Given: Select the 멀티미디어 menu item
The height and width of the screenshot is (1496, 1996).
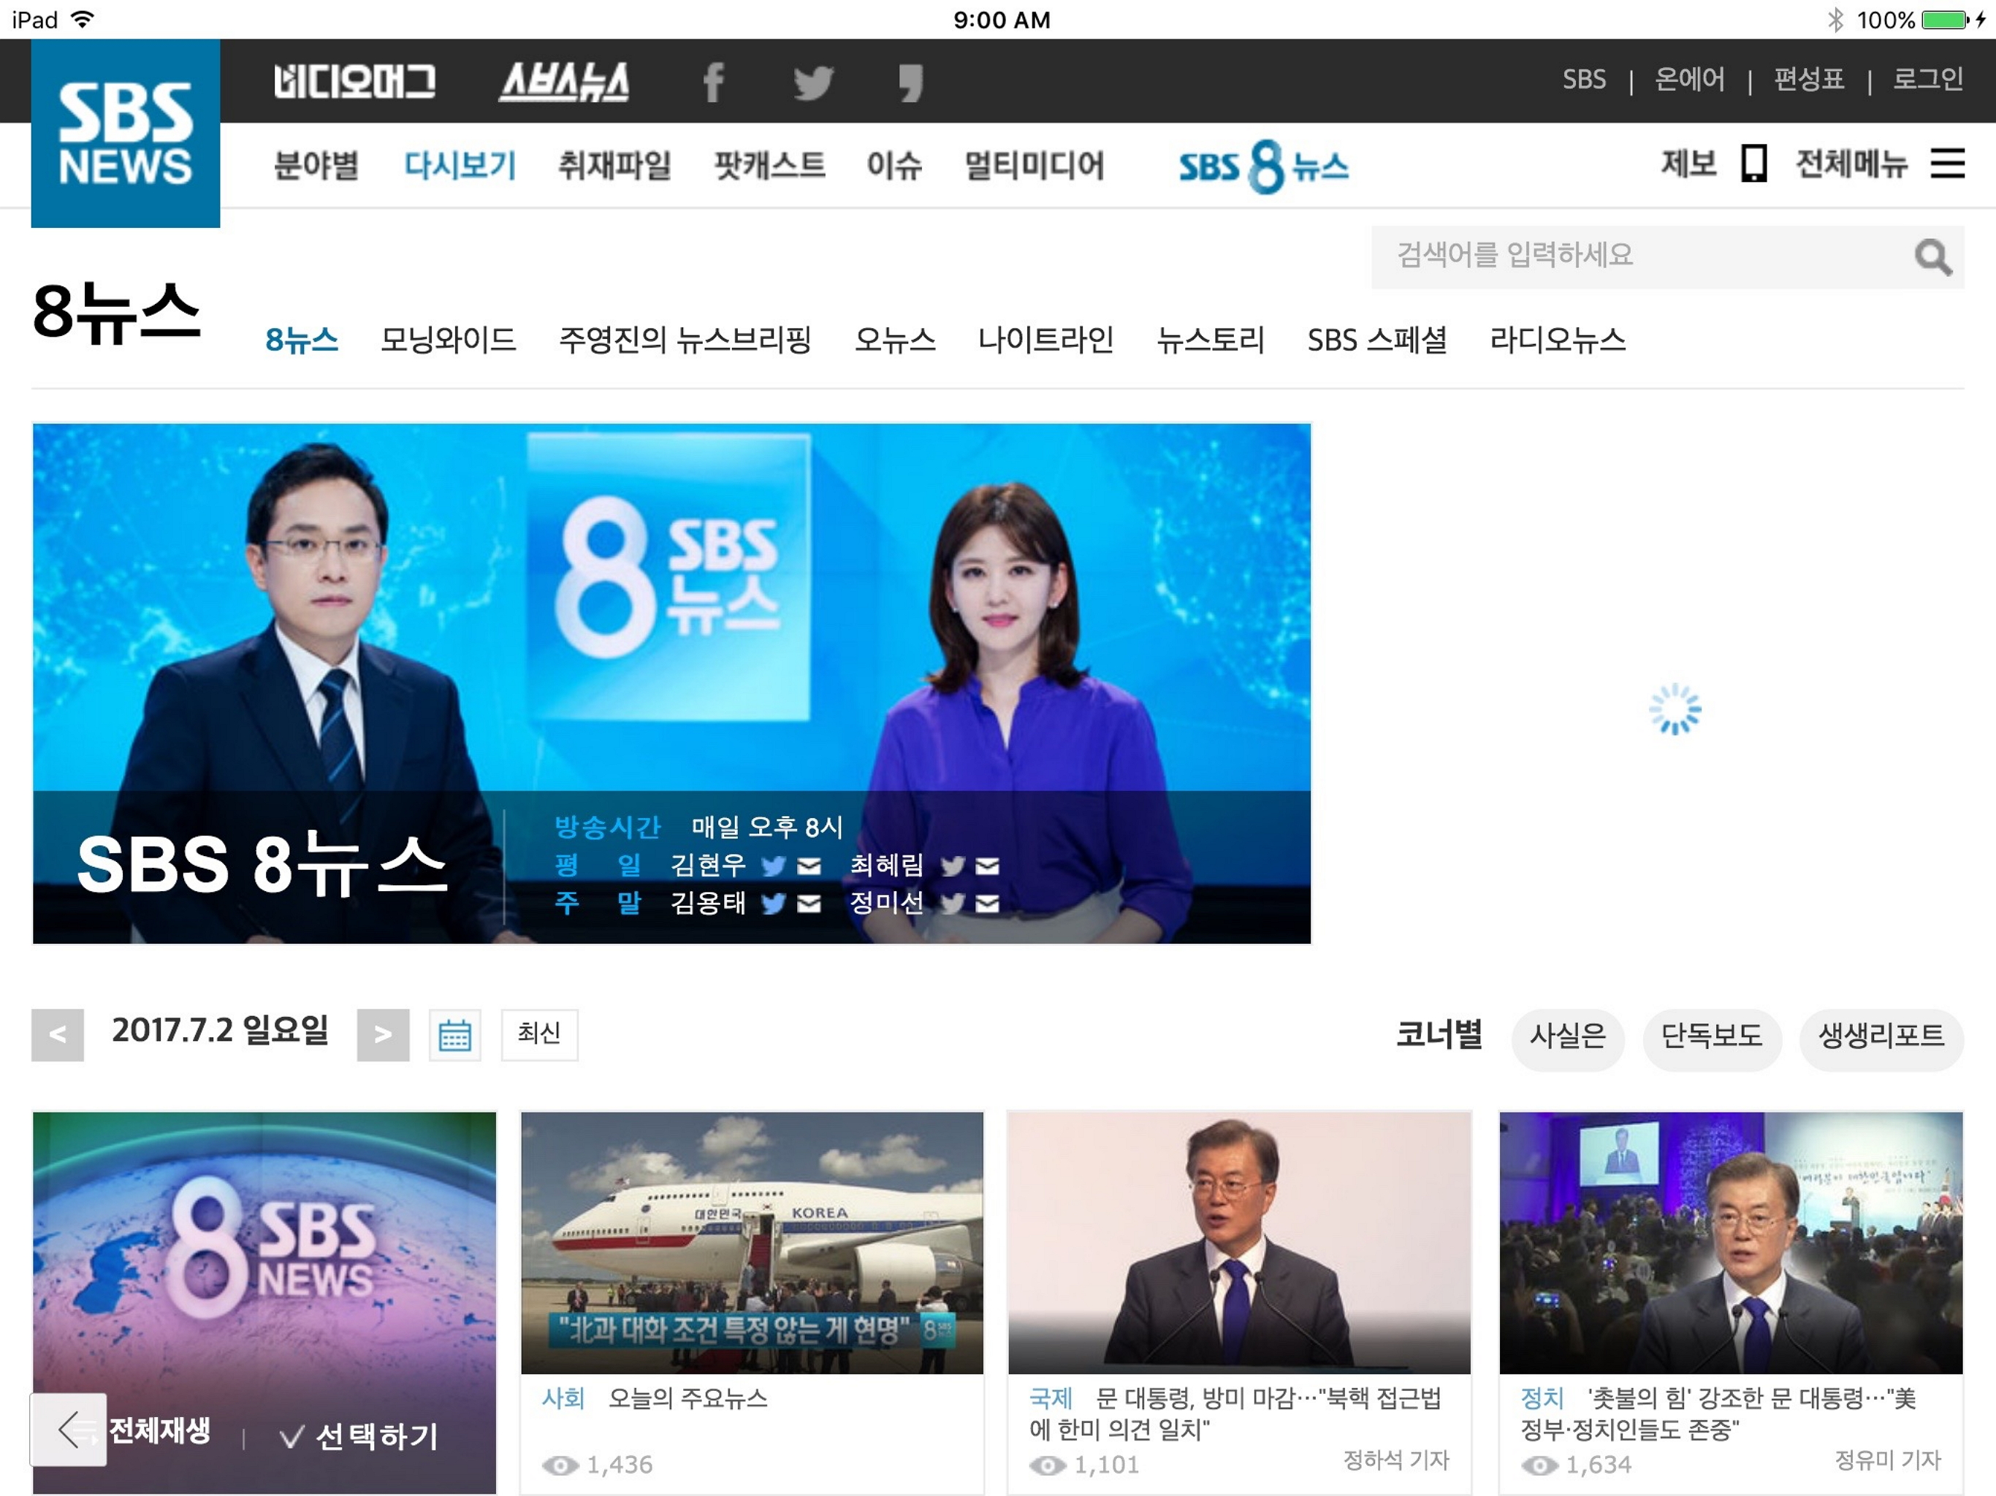Looking at the screenshot, I should point(1034,165).
